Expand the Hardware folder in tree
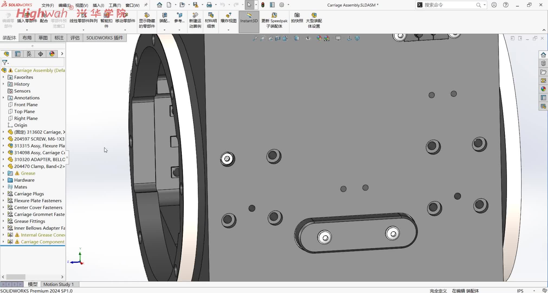The height and width of the screenshot is (293, 548). pos(3,180)
